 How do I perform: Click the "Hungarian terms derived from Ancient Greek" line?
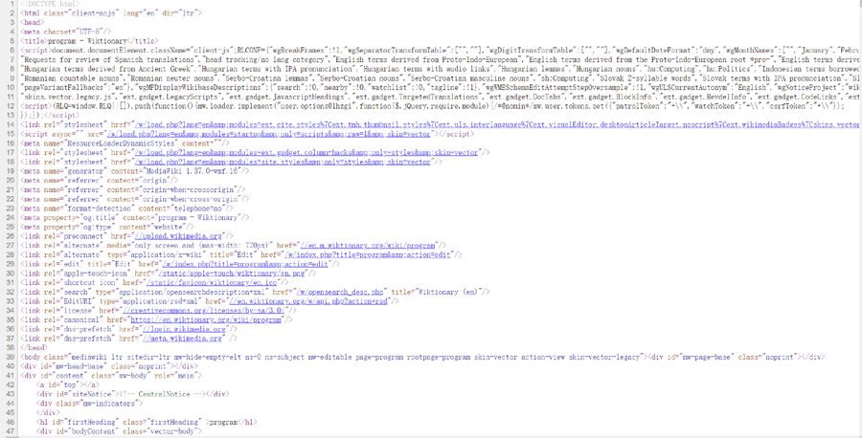pos(441,69)
